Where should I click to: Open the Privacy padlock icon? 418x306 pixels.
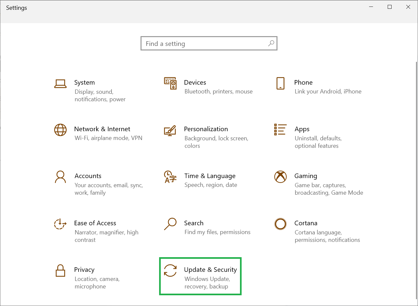pos(60,271)
